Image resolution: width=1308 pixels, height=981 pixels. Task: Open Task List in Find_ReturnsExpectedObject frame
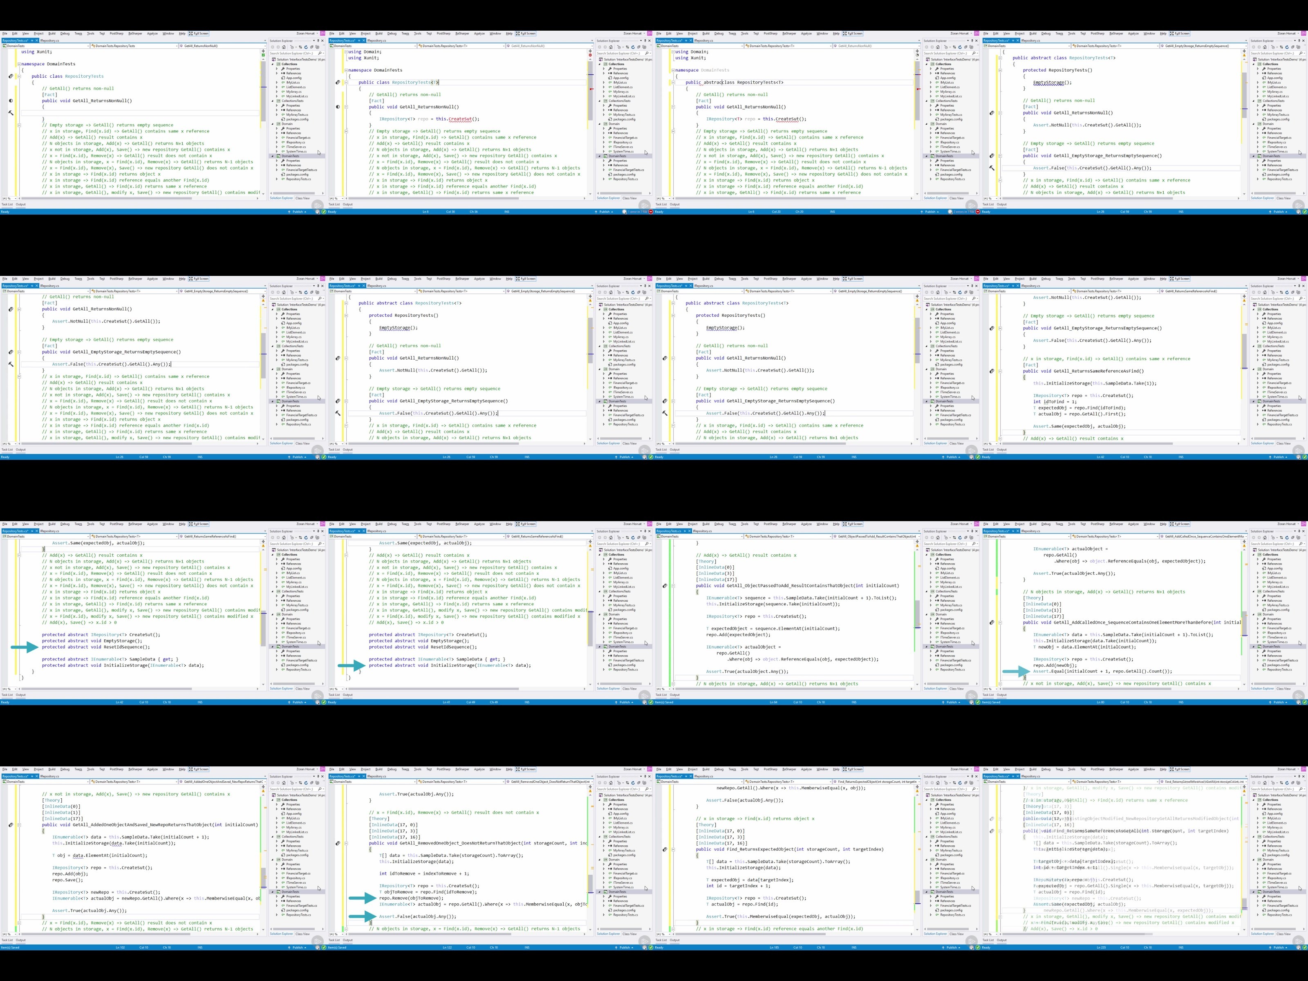[661, 940]
